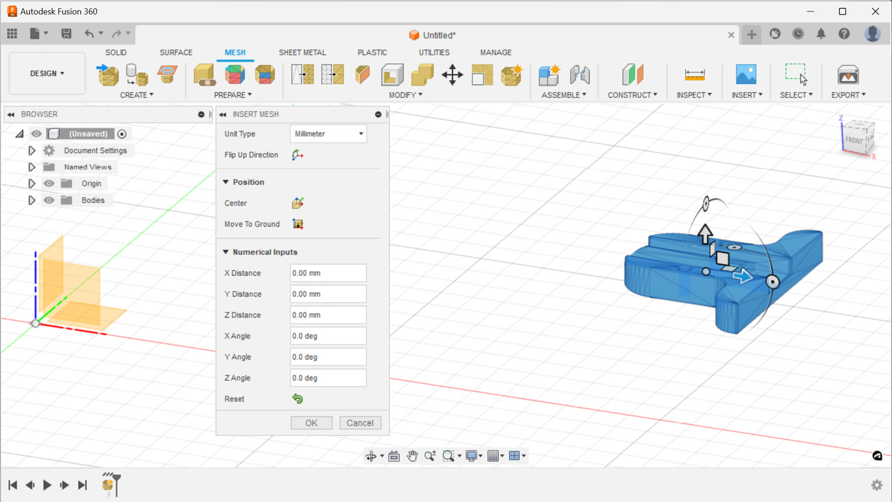
Task: Select the Generate Face Groups icon
Action: pyautogui.click(x=235, y=75)
